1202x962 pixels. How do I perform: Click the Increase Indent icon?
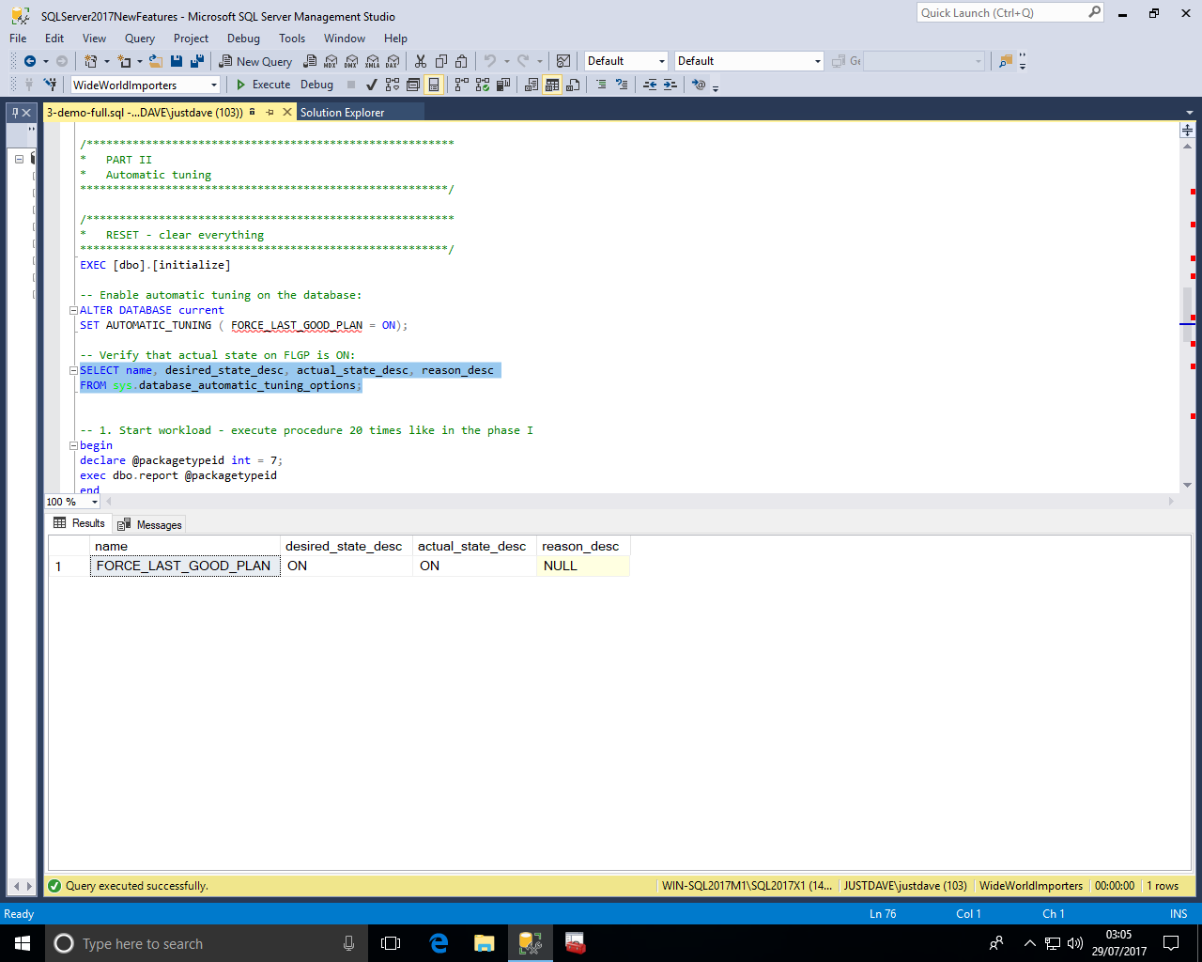click(670, 85)
